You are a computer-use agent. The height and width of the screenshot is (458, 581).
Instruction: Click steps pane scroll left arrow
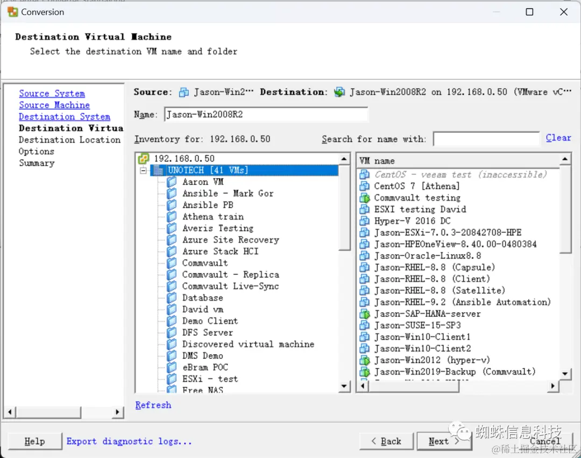(x=10, y=412)
